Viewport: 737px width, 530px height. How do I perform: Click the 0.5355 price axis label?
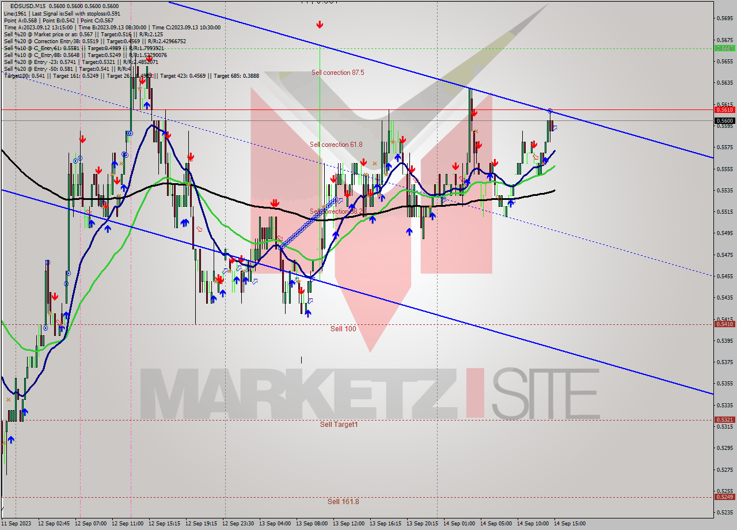click(x=724, y=384)
